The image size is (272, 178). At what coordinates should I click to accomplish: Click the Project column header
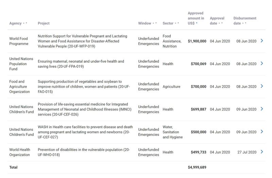44,23
